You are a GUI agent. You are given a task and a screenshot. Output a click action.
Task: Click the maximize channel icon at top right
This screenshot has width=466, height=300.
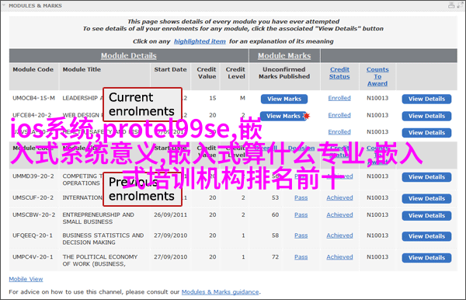coord(460,5)
